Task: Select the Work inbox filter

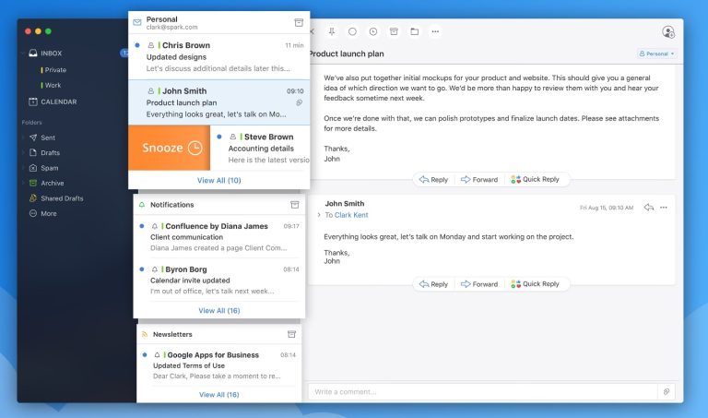Action: pyautogui.click(x=51, y=86)
